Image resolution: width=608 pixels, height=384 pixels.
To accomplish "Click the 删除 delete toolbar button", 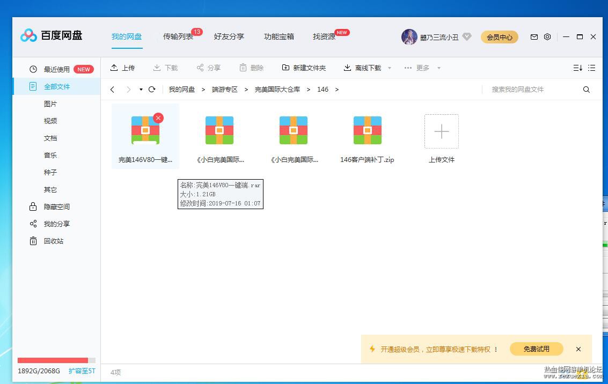I will (x=251, y=68).
